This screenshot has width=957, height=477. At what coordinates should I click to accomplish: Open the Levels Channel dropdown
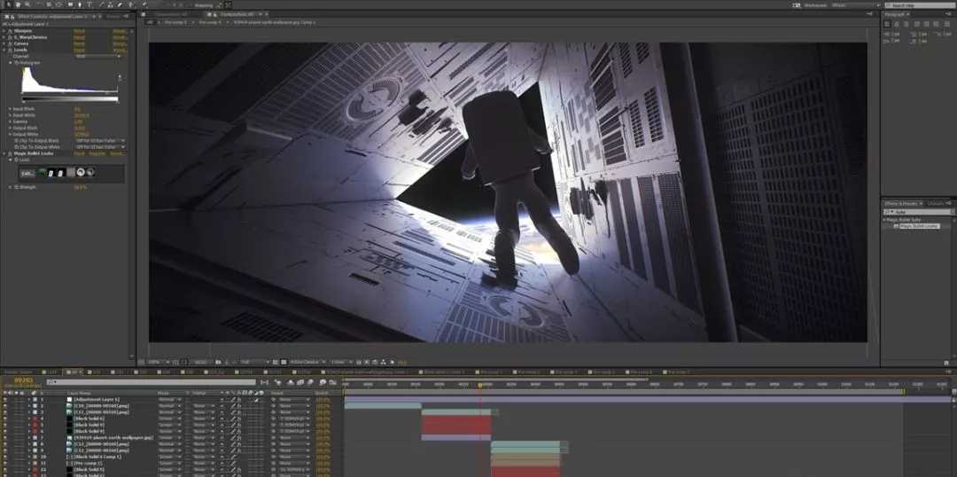97,56
